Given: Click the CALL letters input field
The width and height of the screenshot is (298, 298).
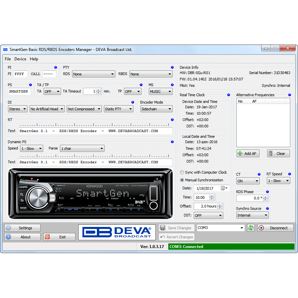Looking at the screenshot, I should pos(49,74).
